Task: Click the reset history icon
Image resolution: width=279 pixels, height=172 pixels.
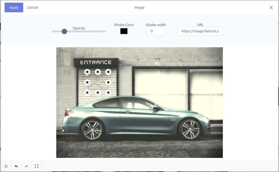Action: (x=6, y=166)
